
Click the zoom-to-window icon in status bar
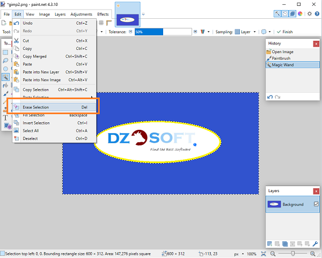(264, 254)
